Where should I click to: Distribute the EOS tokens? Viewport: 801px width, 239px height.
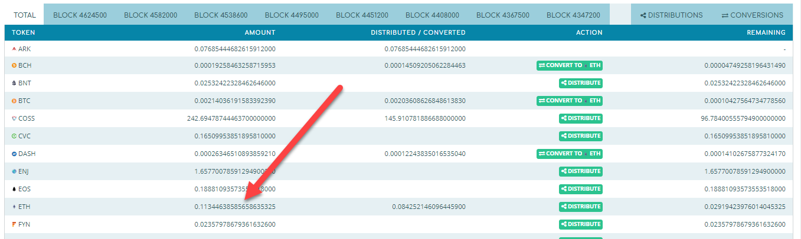coord(581,189)
